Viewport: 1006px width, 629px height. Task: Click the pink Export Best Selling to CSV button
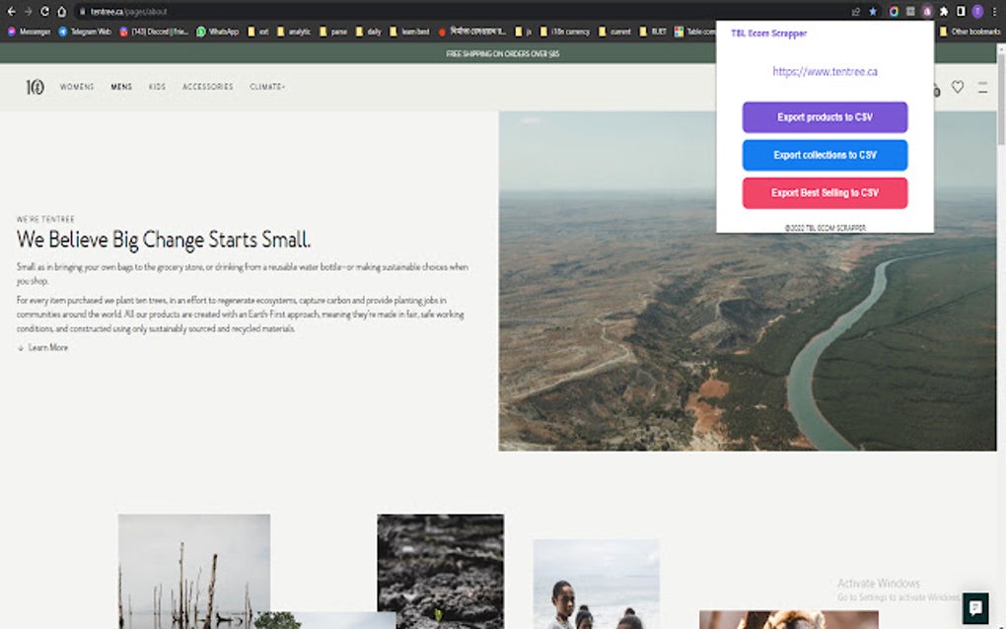coord(825,193)
